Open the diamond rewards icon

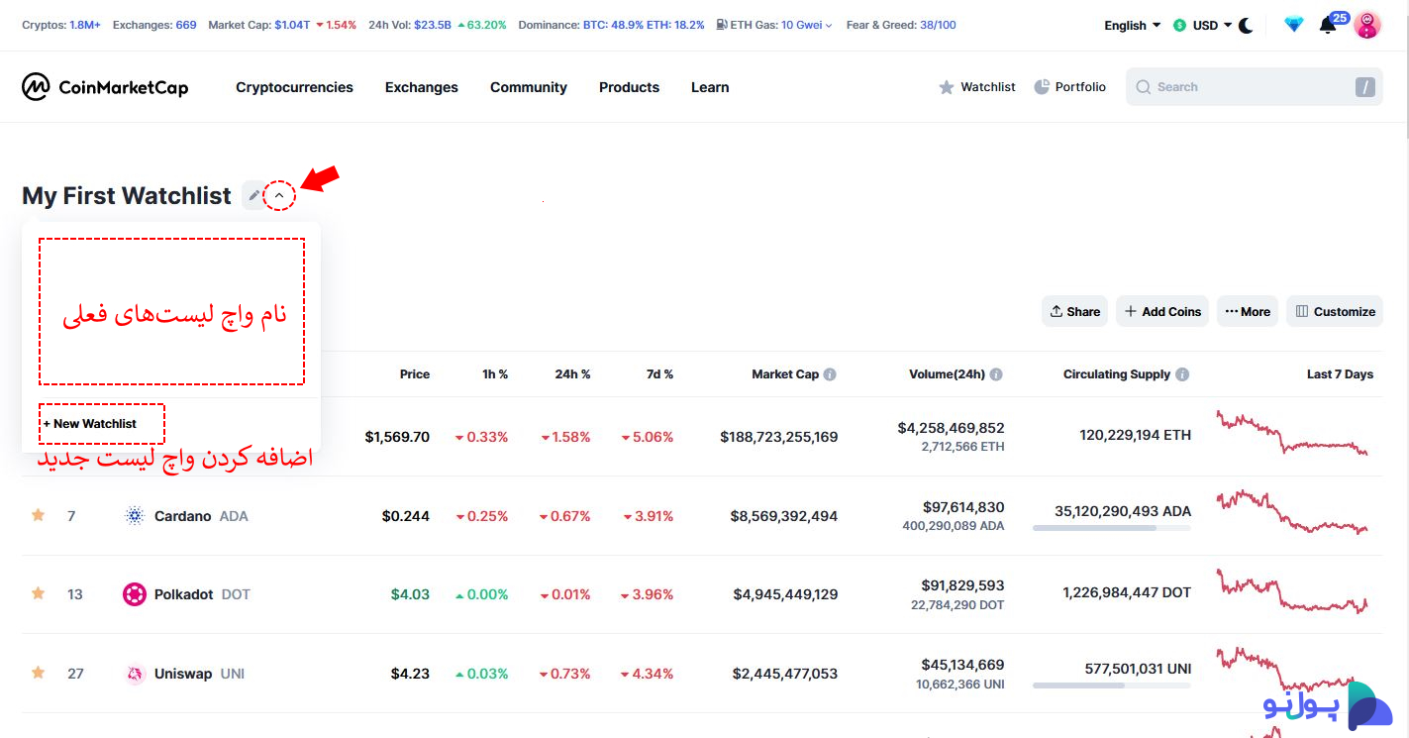coord(1294,25)
